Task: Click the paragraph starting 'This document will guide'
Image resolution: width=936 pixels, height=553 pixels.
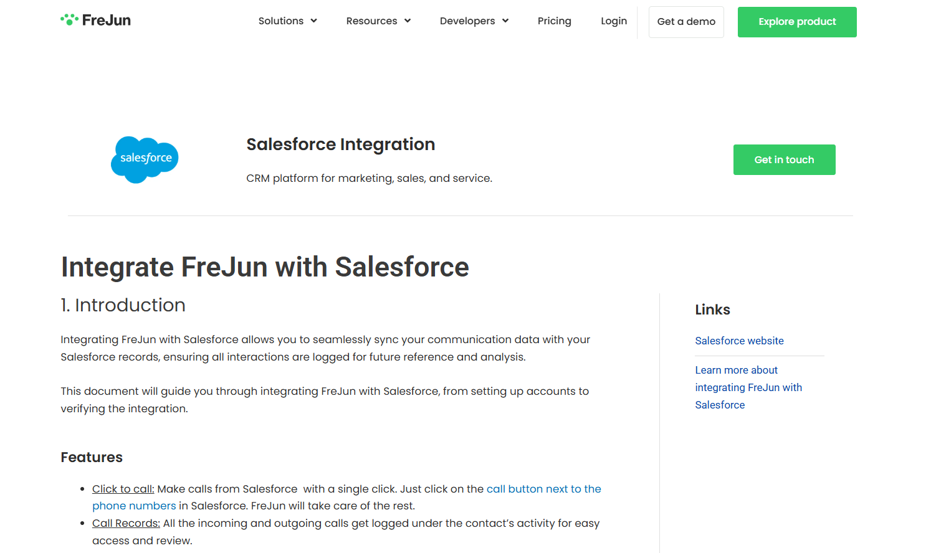Action: click(x=325, y=400)
